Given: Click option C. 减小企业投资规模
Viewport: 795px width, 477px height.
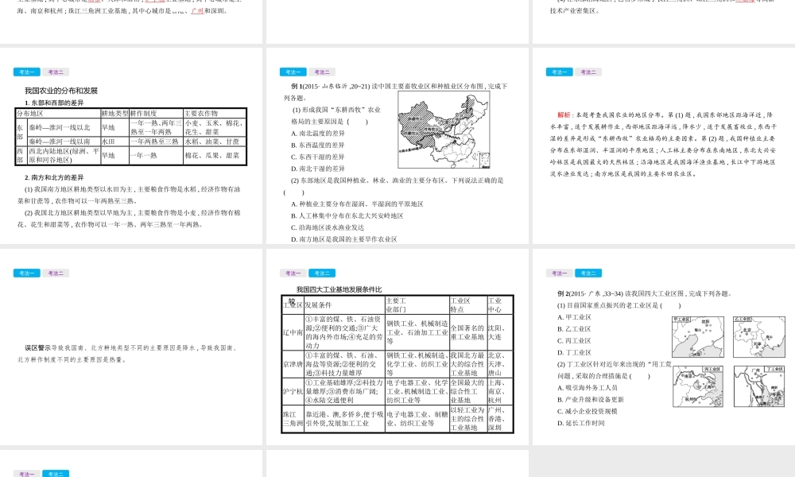Looking at the screenshot, I should [588, 411].
